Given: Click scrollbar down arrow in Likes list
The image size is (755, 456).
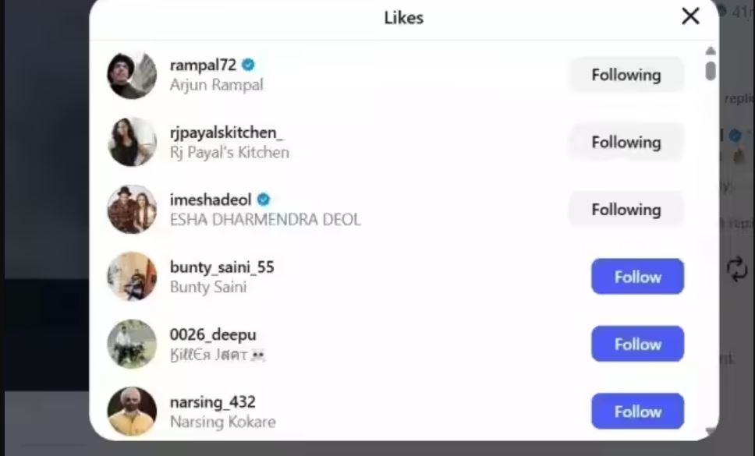Looking at the screenshot, I should [710, 430].
